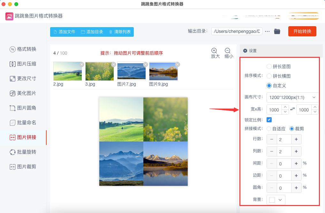This screenshot has height=213, width=325.
Task: Increase width with the up stepper arrow
Action: (285, 107)
